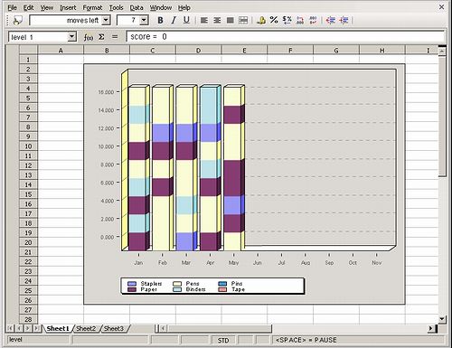Viewport: 452px width, 348px height.
Task: Toggle underline formatting
Action: click(x=186, y=20)
